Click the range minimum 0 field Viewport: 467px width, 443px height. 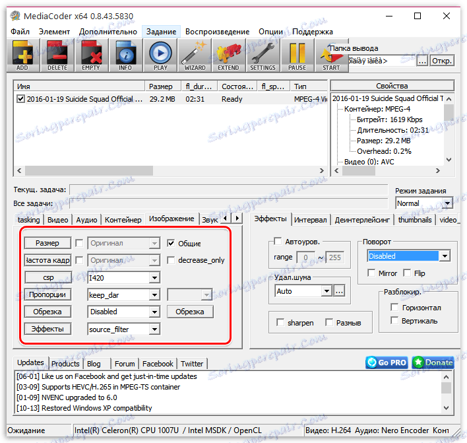(x=305, y=257)
